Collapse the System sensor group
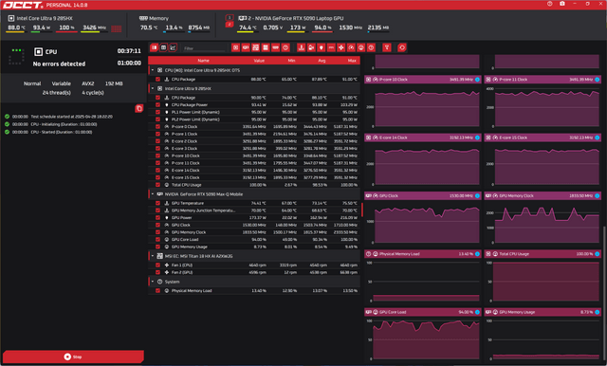 point(153,282)
